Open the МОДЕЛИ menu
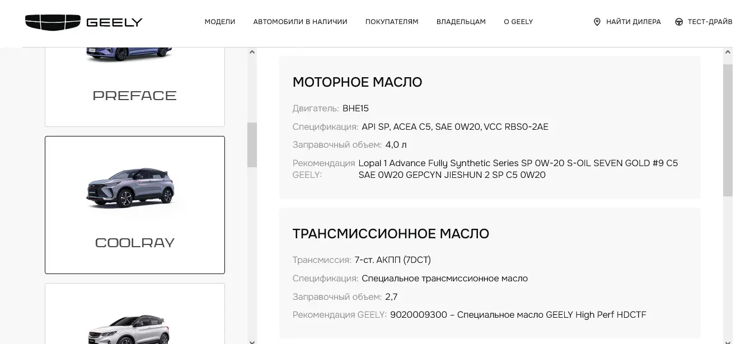Image resolution: width=755 pixels, height=344 pixels. (220, 22)
